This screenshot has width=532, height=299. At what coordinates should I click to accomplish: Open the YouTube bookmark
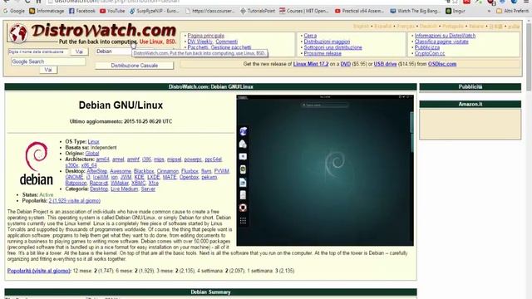112,11
